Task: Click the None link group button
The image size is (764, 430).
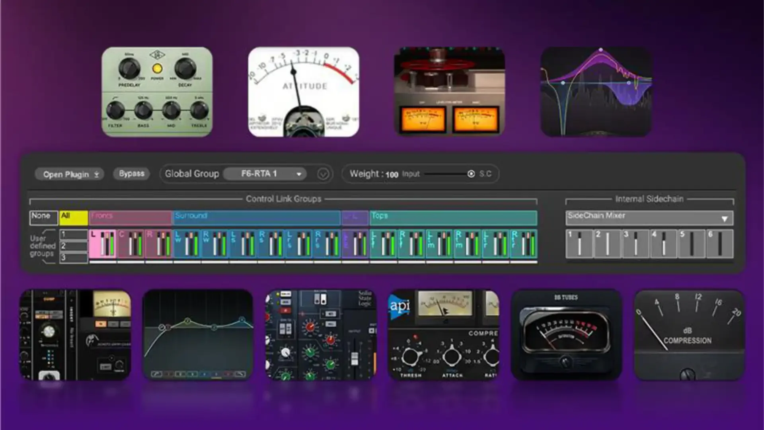Action: (43, 217)
